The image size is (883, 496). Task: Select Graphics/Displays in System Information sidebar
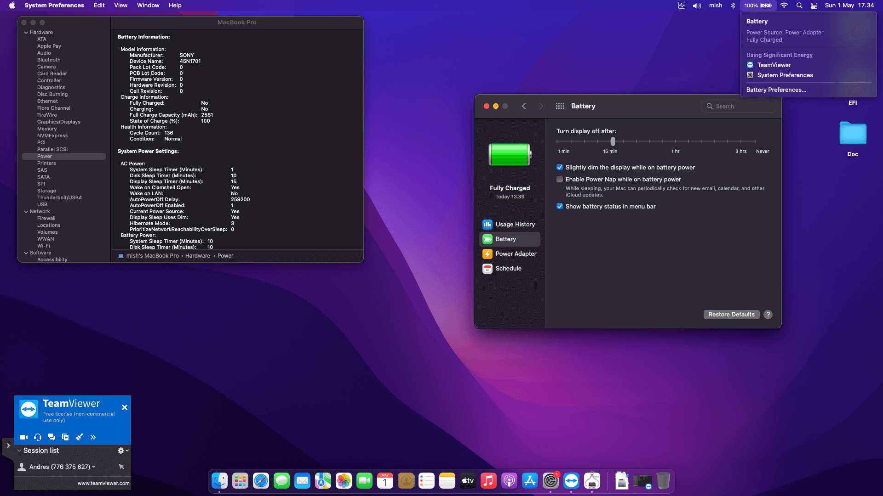(58, 122)
